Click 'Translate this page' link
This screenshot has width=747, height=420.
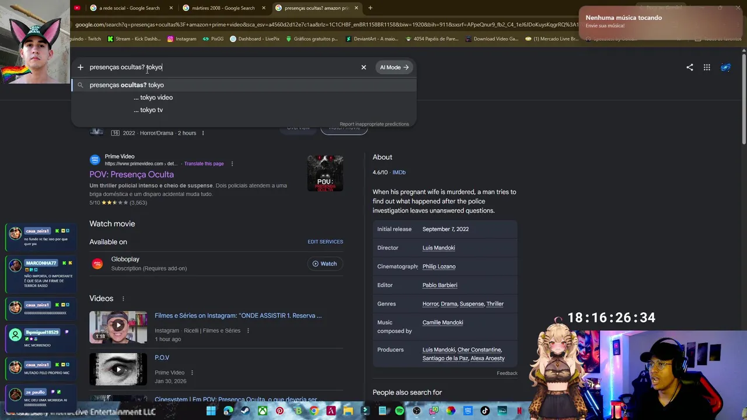204,164
